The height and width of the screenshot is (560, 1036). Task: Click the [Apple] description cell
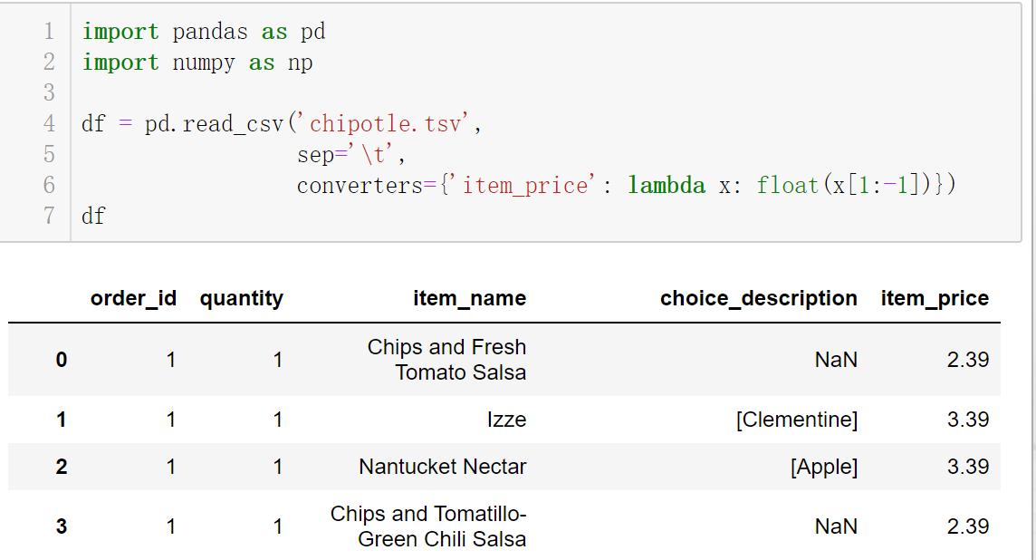click(x=823, y=467)
